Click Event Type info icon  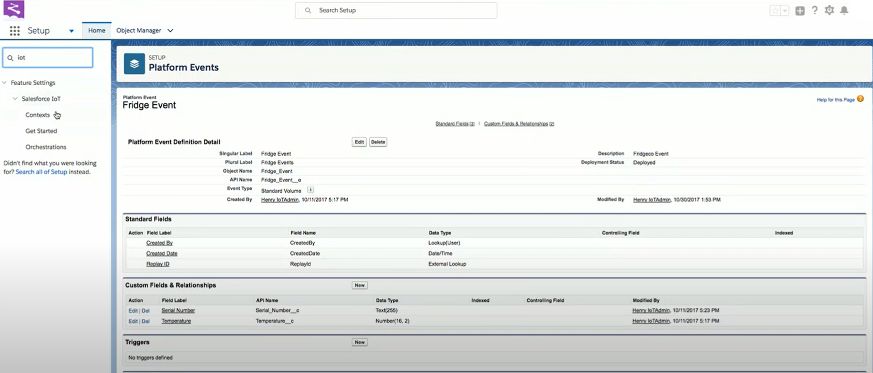click(310, 190)
